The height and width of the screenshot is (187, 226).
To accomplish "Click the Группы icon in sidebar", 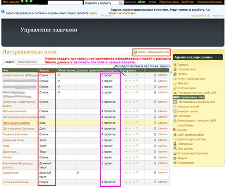I will coord(175,74).
